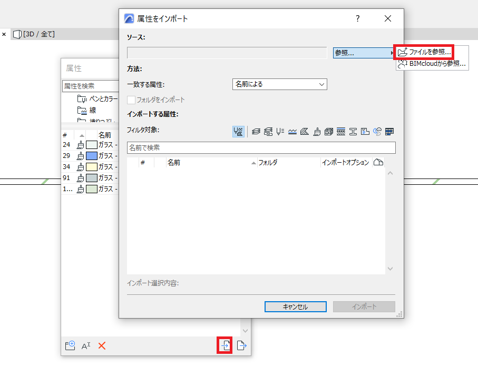
Task: Click surface brush icon of row 91
Action: (80, 178)
